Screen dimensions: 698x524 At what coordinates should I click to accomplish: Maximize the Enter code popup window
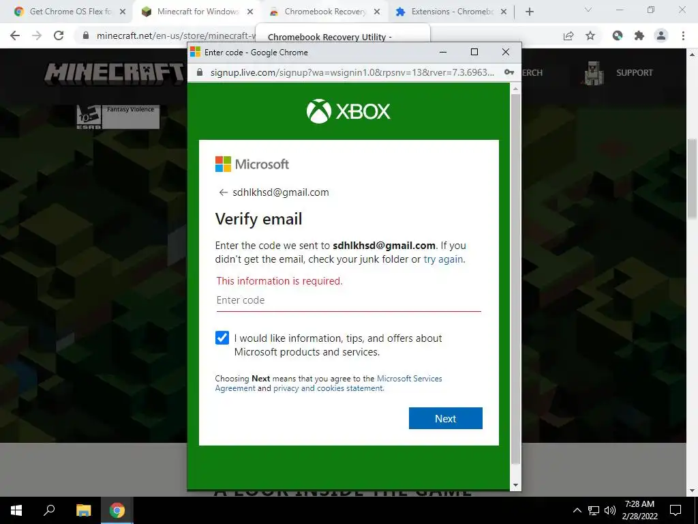point(474,52)
